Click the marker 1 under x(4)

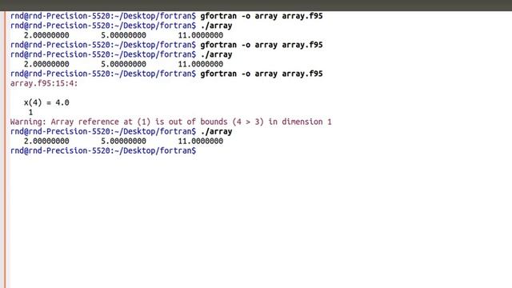(x=30, y=112)
